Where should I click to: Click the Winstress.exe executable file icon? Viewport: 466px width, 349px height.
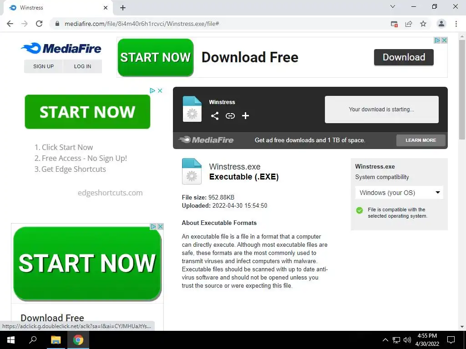192,171
